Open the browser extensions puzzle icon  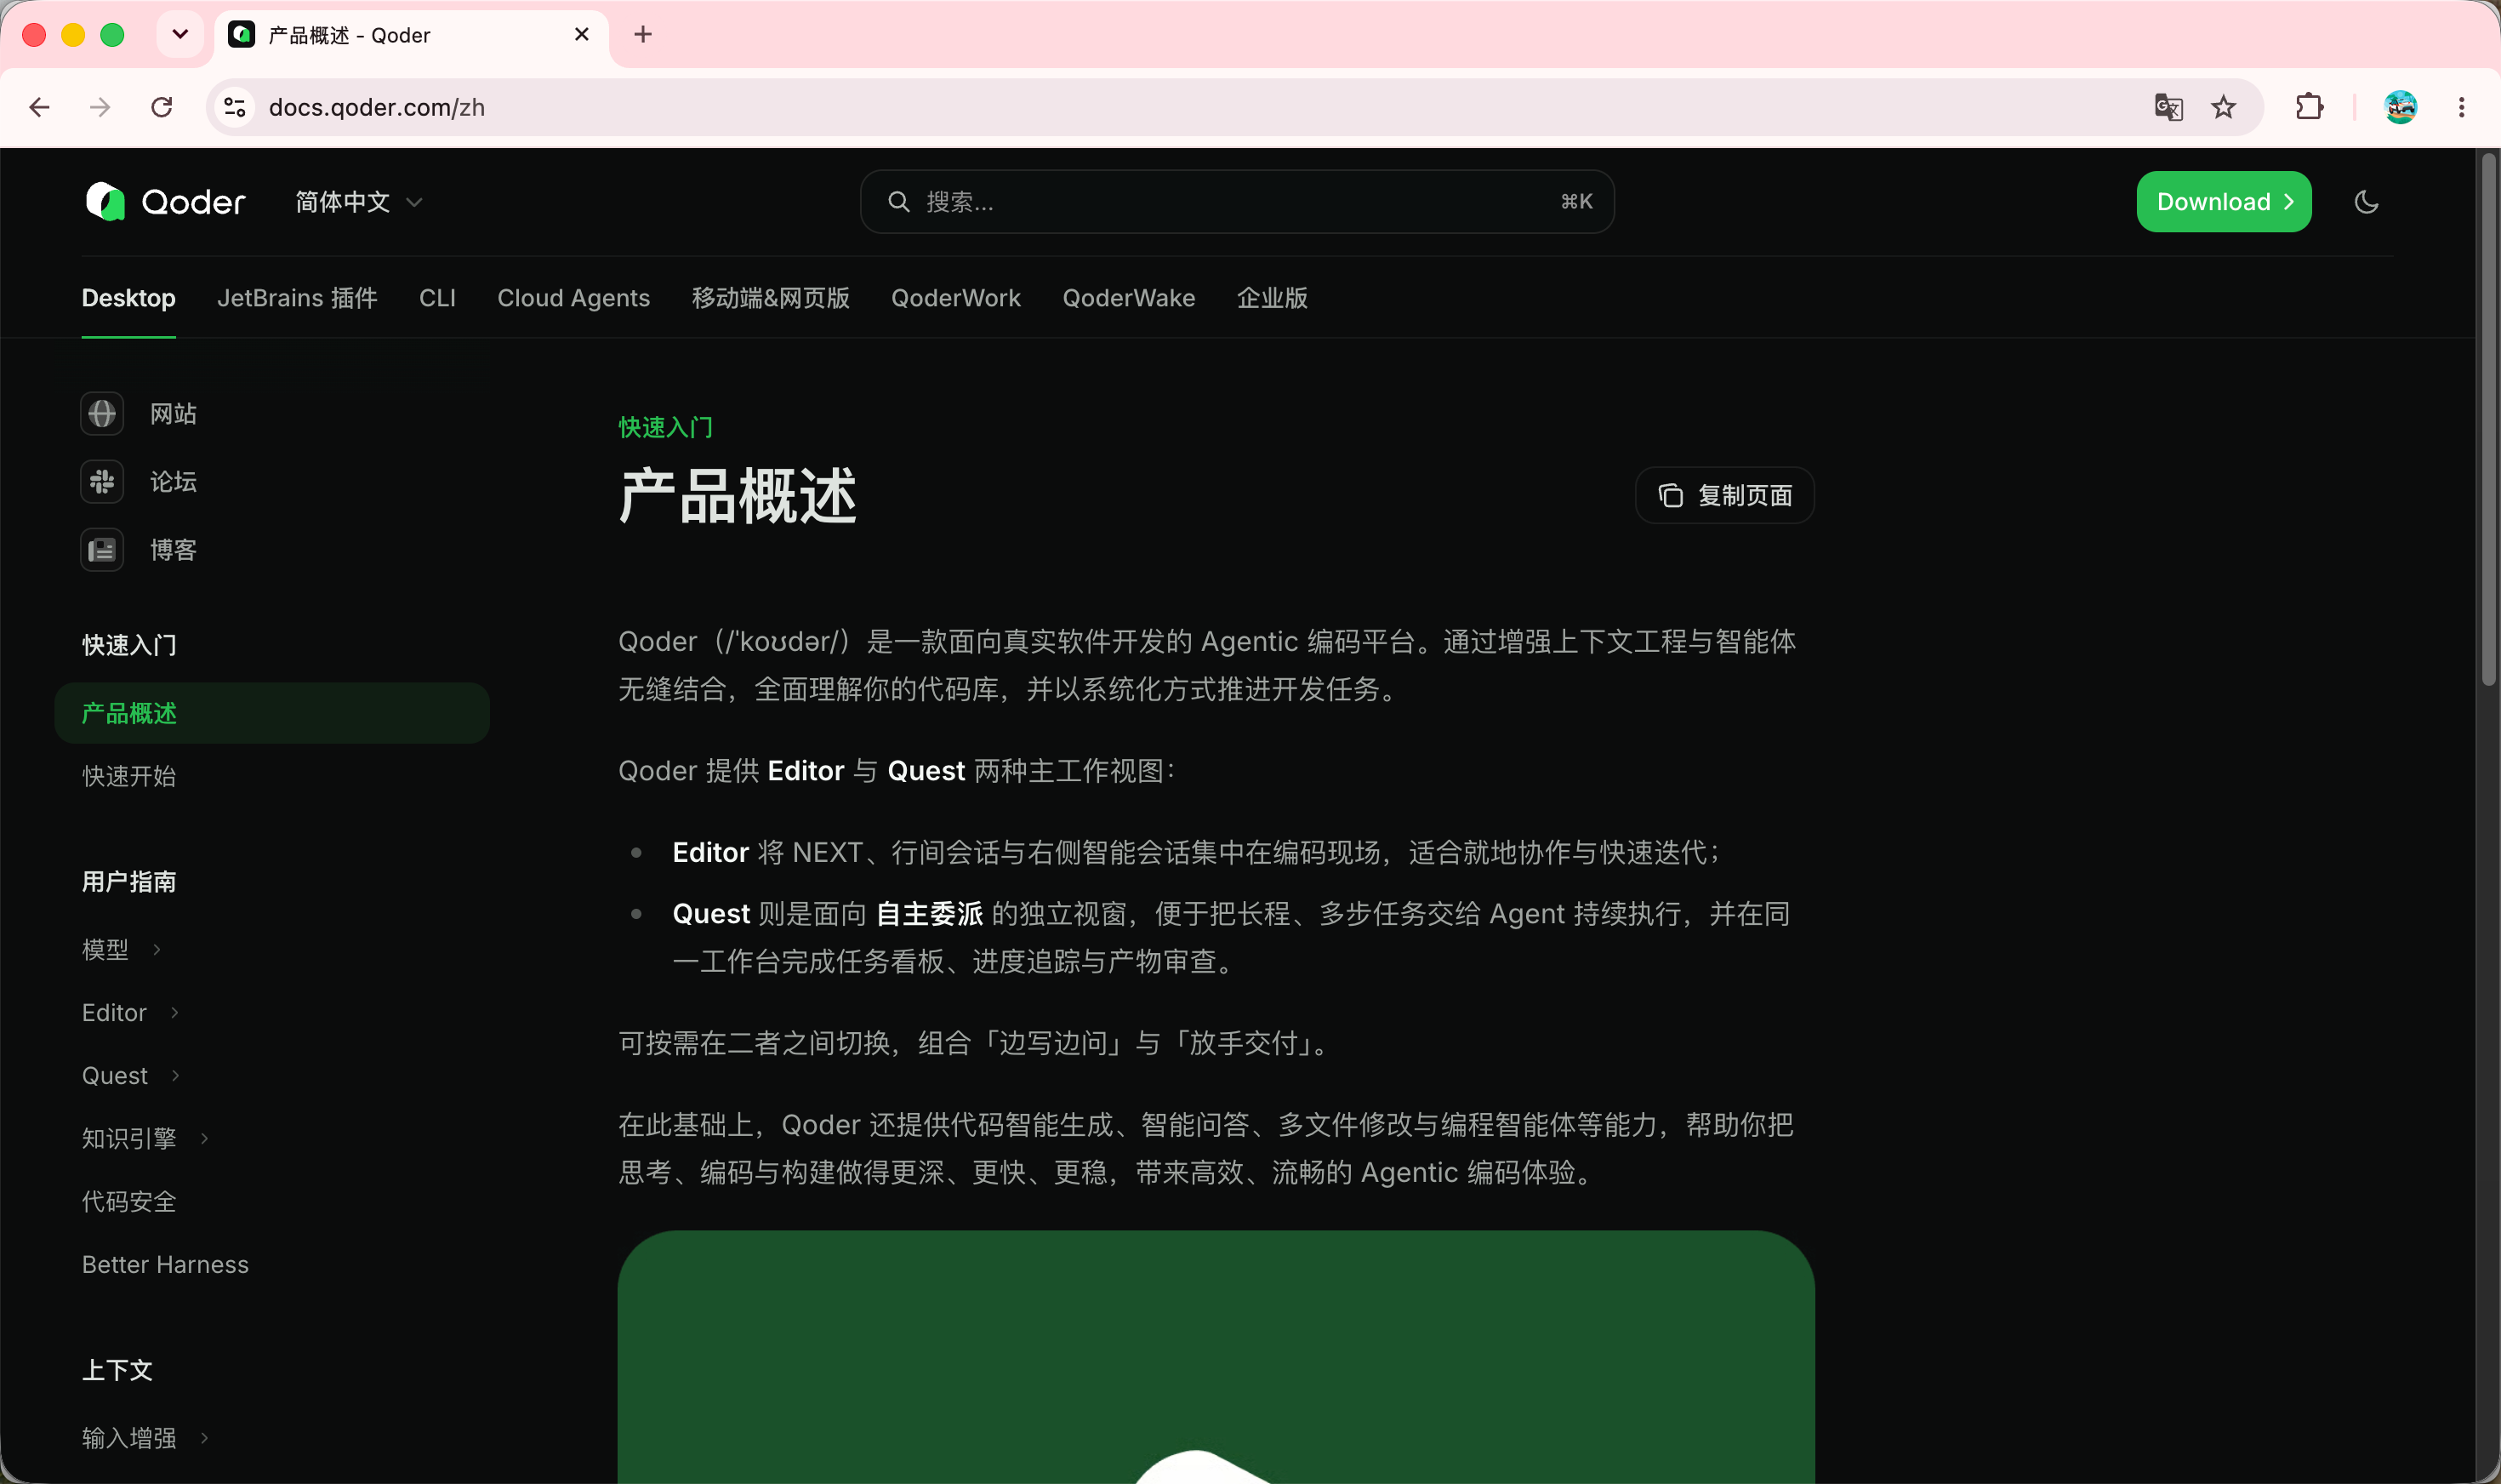2309,107
